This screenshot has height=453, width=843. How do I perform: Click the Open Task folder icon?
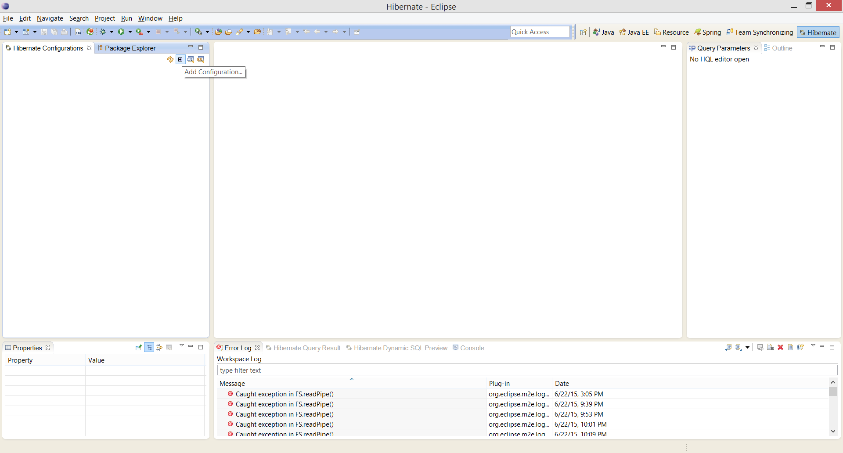tap(229, 32)
